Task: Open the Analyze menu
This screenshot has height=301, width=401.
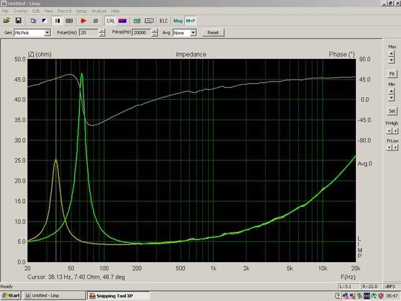Action: 99,11
